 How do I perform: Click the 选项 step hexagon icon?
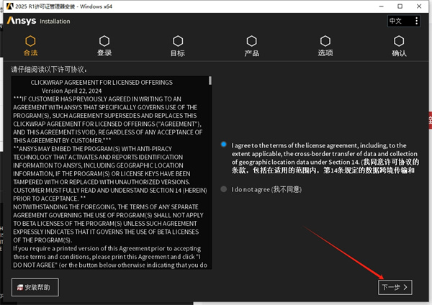[x=325, y=41]
